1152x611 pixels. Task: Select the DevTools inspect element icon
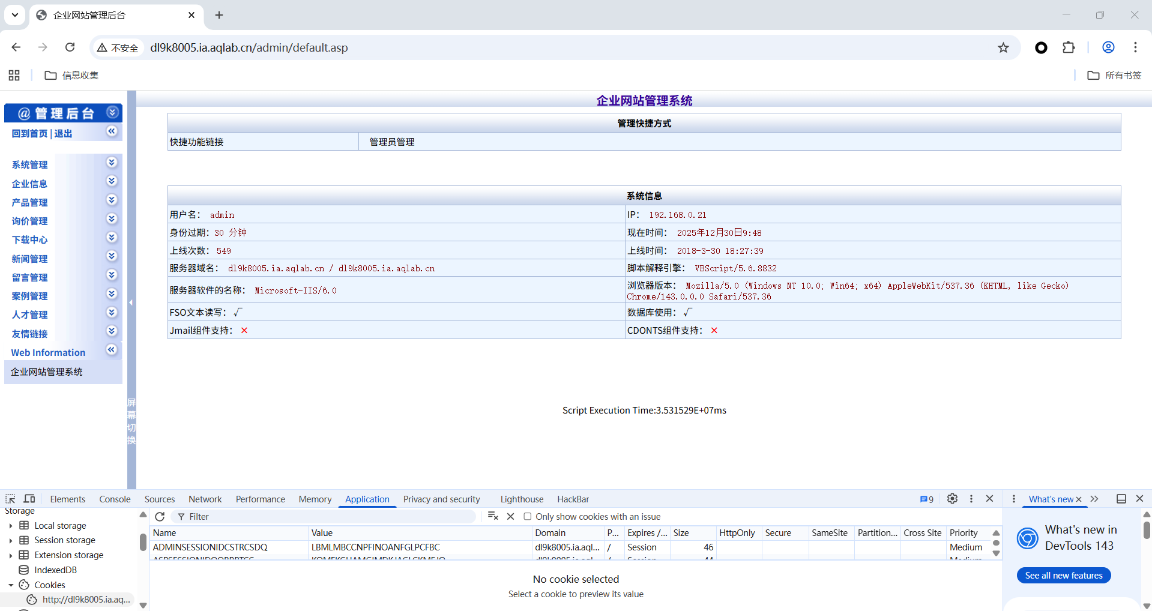10,499
